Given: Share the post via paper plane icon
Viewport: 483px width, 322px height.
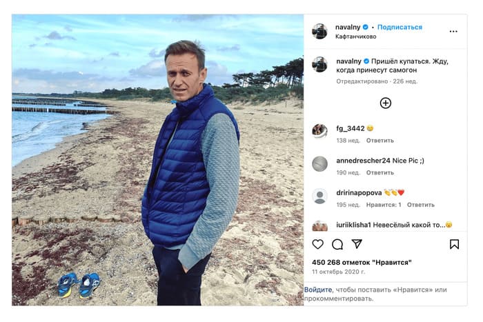Looking at the screenshot, I should (x=357, y=244).
